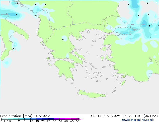
Task: Select the legend swatch between 0.1 and 0.5
Action: pos(4,119)
